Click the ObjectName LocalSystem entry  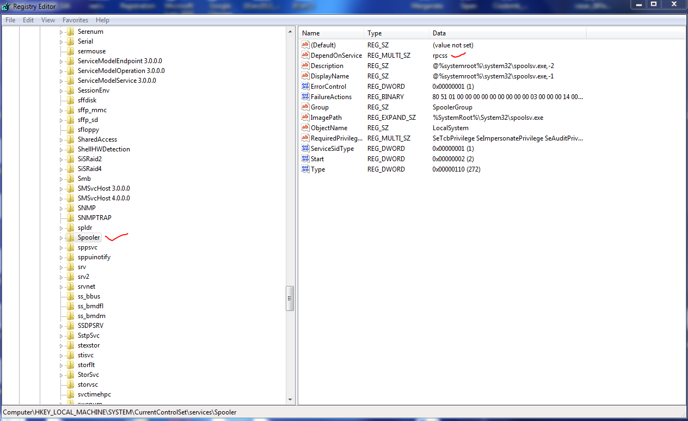pyautogui.click(x=449, y=127)
